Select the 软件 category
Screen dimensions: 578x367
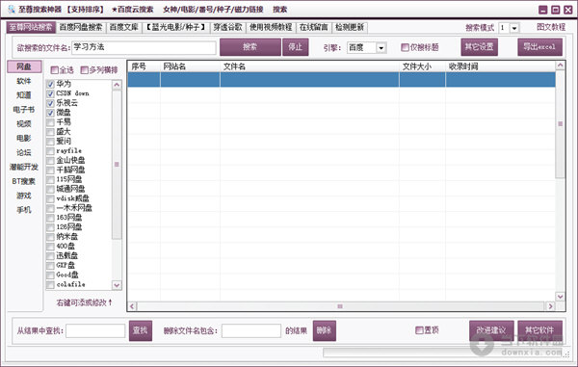click(24, 81)
